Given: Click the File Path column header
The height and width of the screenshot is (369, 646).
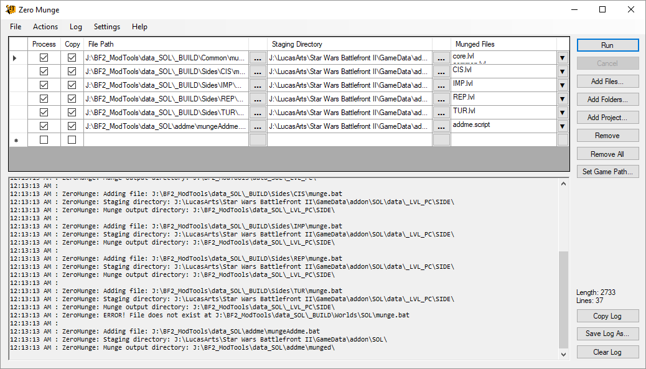Looking at the screenshot, I should pos(166,44).
